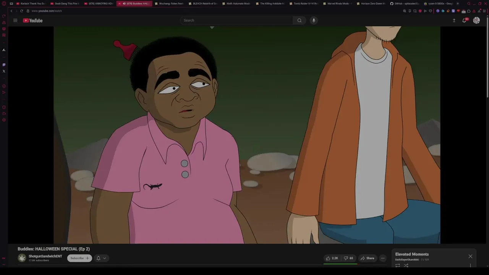The height and width of the screenshot is (275, 489).
Task: Switch to the Horizon Zero Dawn tab
Action: click(371, 3)
